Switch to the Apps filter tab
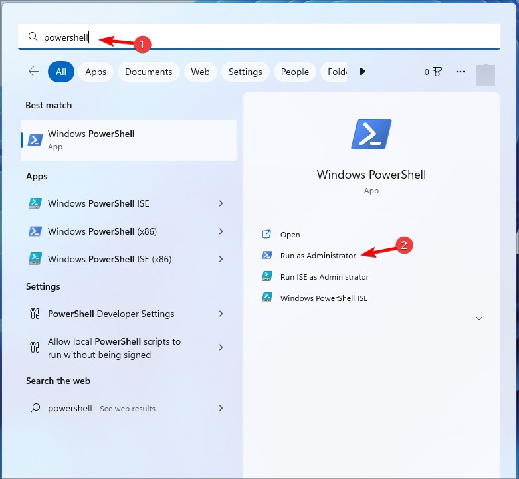This screenshot has height=479, width=519. click(x=96, y=72)
